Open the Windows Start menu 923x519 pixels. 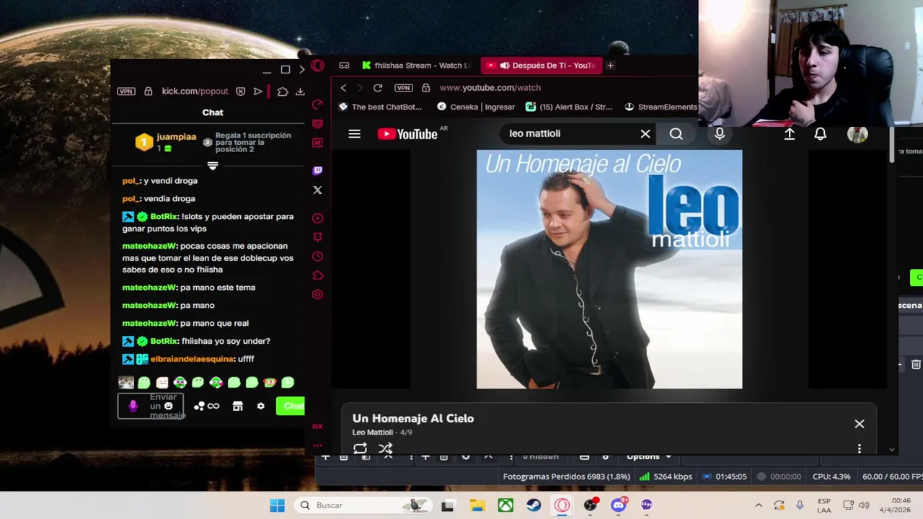coord(278,505)
